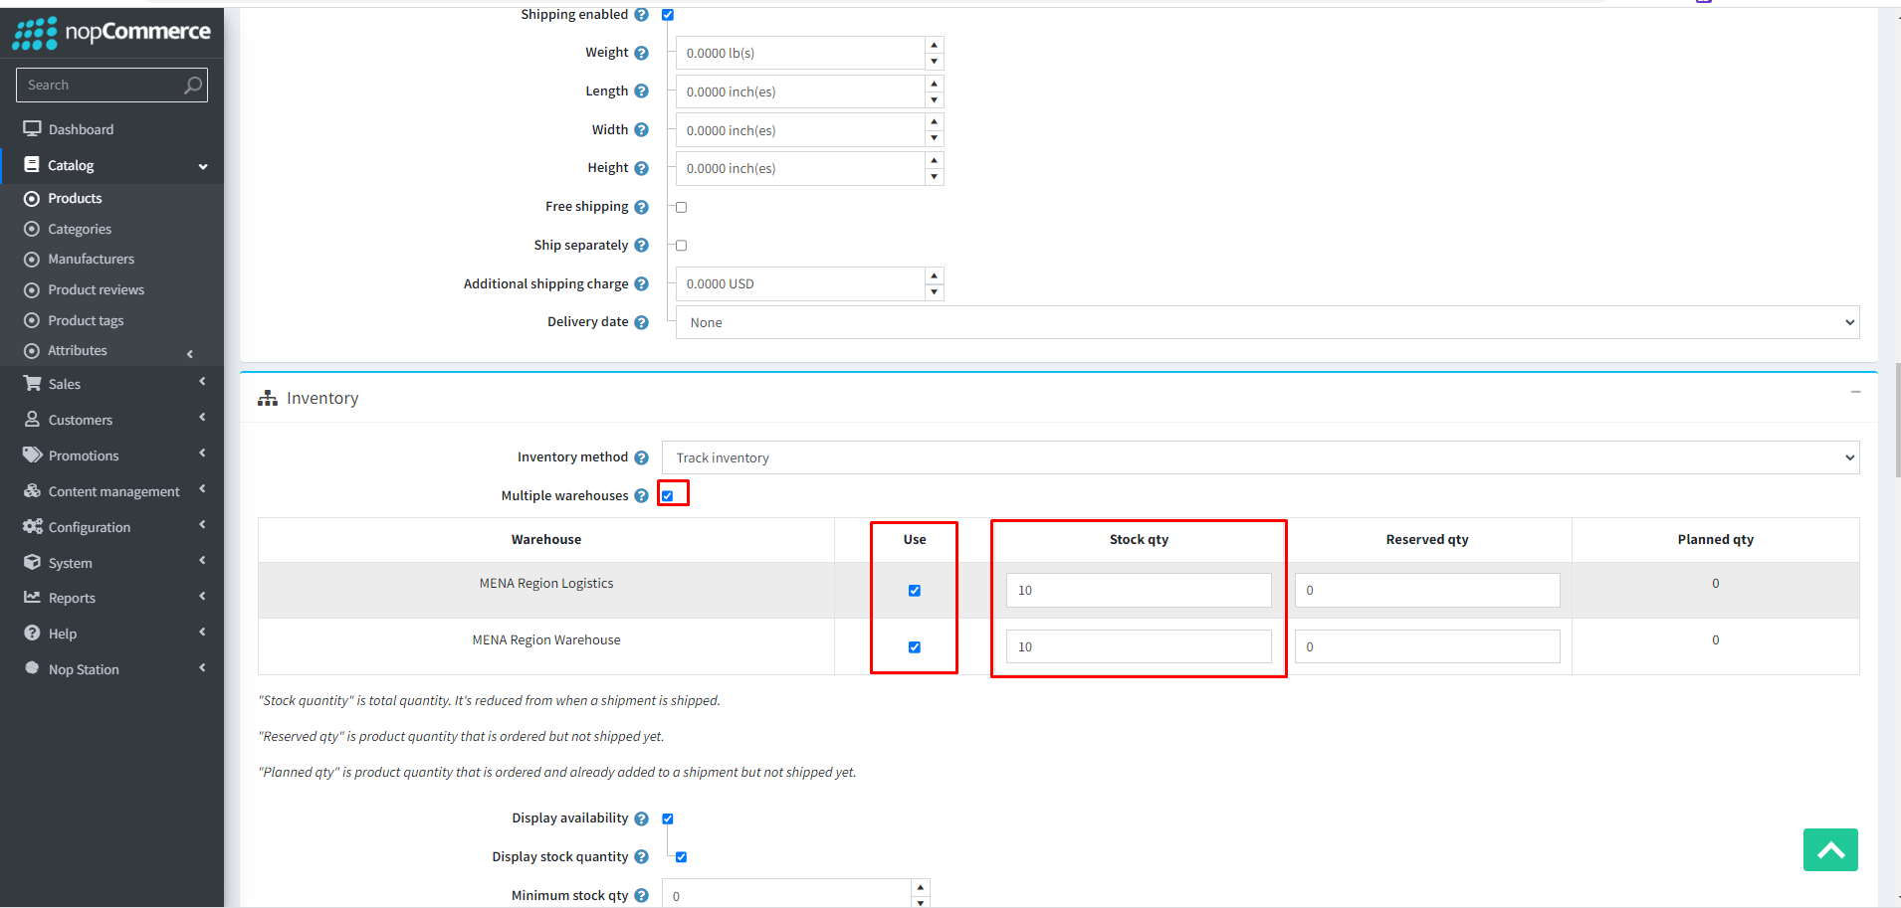Disable Shipping enabled

[x=667, y=14]
